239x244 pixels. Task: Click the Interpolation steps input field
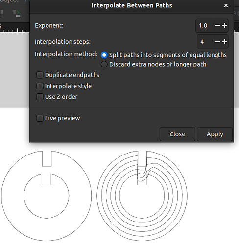[x=205, y=42]
